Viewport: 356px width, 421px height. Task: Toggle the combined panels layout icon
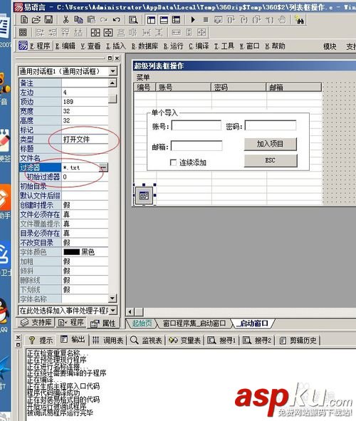pos(177,20)
